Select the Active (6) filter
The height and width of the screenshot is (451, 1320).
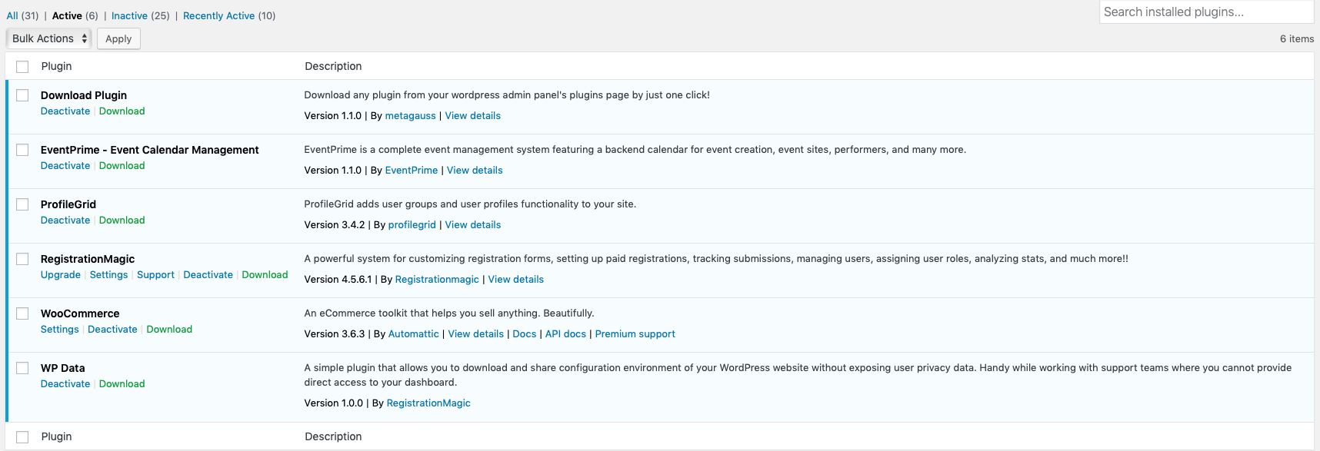(x=75, y=15)
